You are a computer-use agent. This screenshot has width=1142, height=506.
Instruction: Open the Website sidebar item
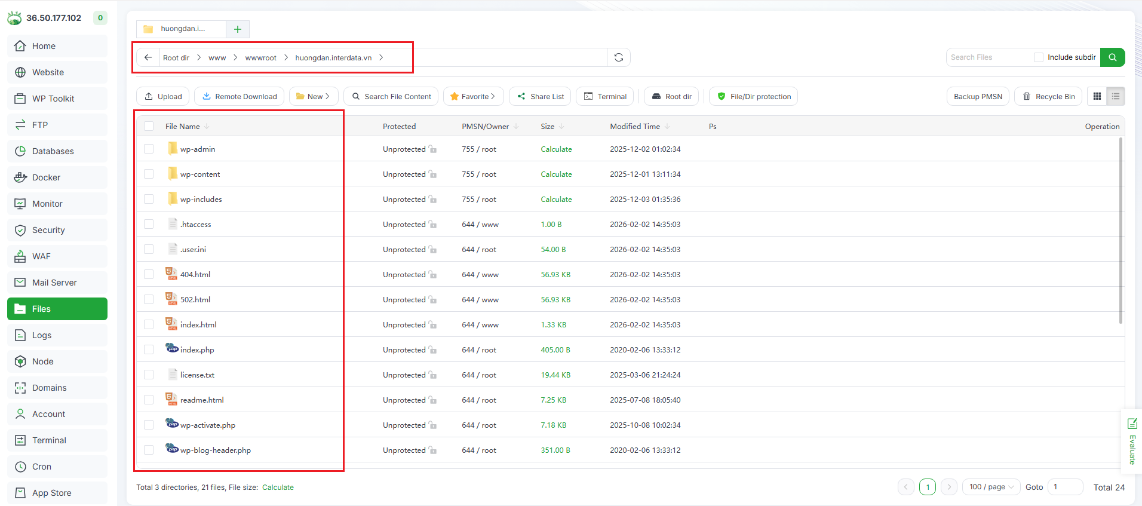[x=57, y=72]
